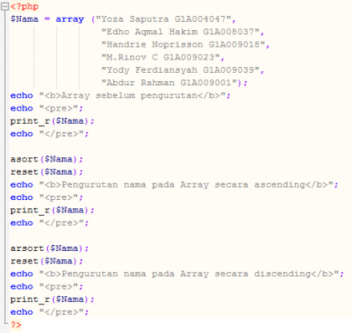This screenshot has width=352, height=333.
Task: Click the echo line containing "secara ascending"
Action: 174,185
